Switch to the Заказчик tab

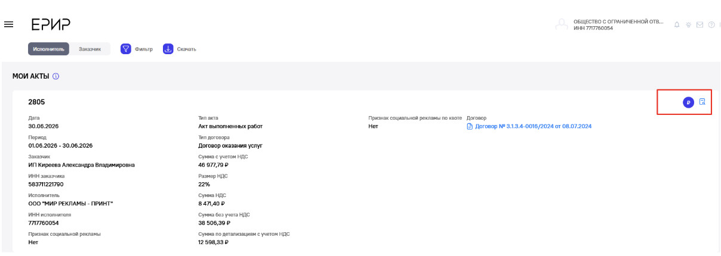[90, 49]
